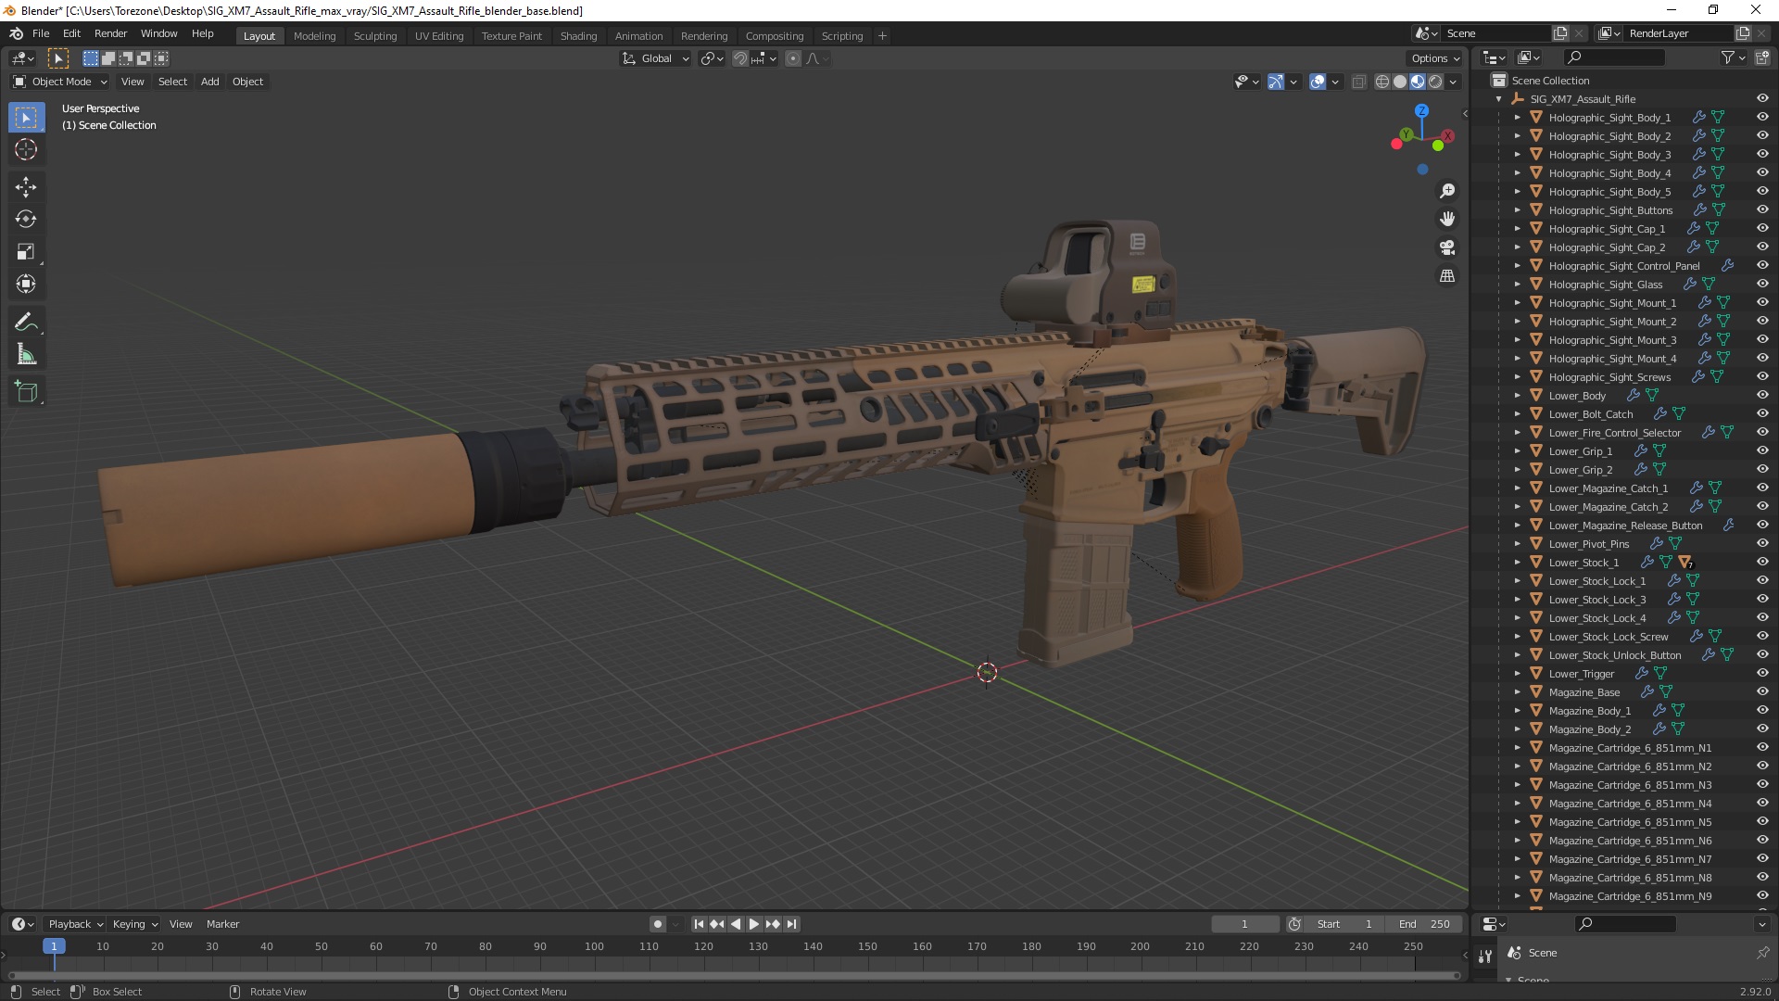
Task: Activate the 3D Cursor tool
Action: (x=26, y=149)
